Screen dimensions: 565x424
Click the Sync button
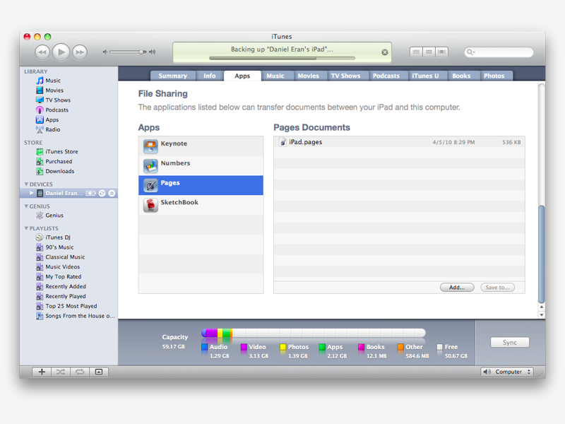pos(509,342)
